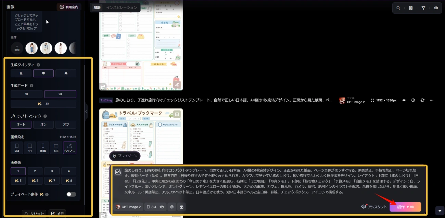Set image count to 4
Screen dimensions: 445x218
[69, 171]
